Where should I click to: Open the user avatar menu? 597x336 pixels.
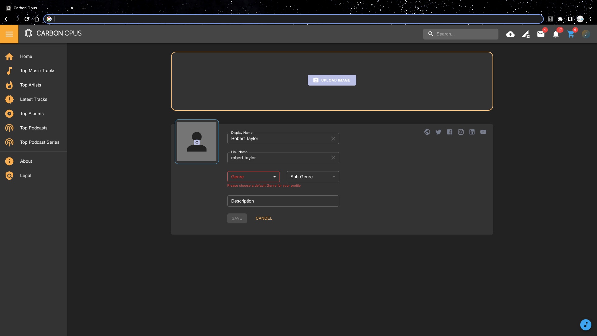click(x=586, y=34)
